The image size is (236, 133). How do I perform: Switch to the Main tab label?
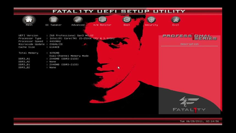pos(29,25)
